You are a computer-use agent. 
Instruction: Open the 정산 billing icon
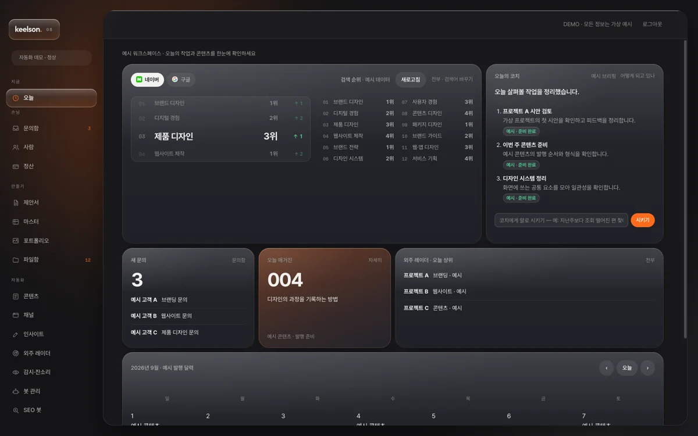point(16,166)
